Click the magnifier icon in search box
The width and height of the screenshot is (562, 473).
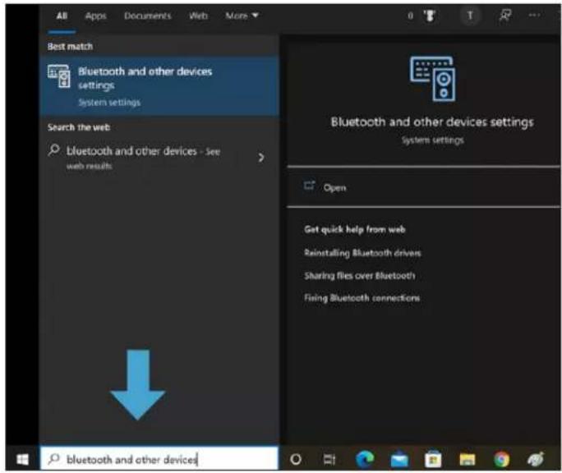point(53,458)
